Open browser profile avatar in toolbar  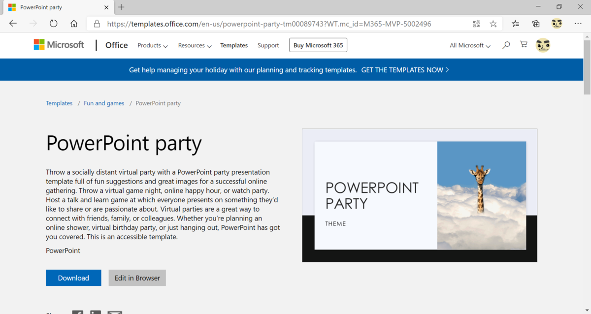(x=557, y=24)
